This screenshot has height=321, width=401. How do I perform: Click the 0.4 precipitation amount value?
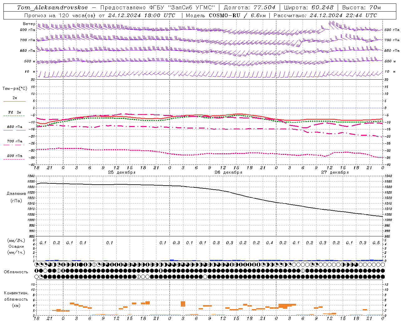[269, 243]
